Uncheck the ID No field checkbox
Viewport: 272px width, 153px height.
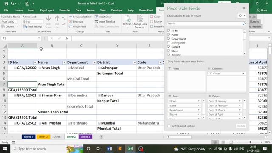point(169,31)
